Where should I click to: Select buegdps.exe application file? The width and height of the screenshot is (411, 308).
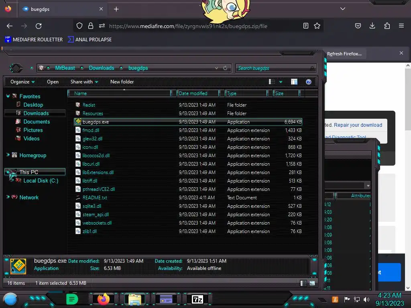[x=188, y=122]
